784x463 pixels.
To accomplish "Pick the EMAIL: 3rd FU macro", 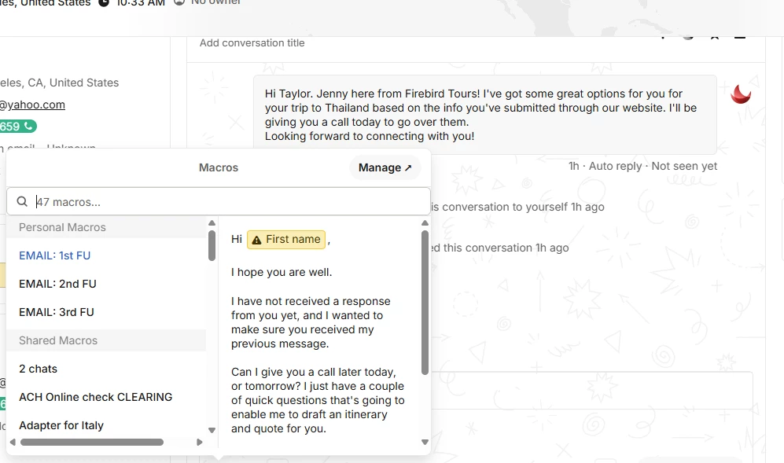I will click(x=57, y=312).
